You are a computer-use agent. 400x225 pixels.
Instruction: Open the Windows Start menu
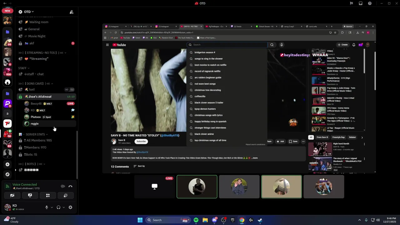(140, 220)
